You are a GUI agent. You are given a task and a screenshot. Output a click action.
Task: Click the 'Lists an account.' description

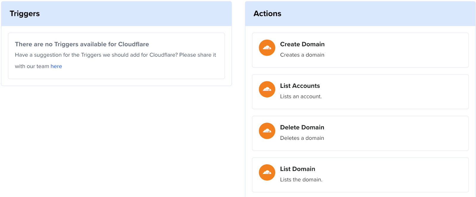(x=300, y=97)
